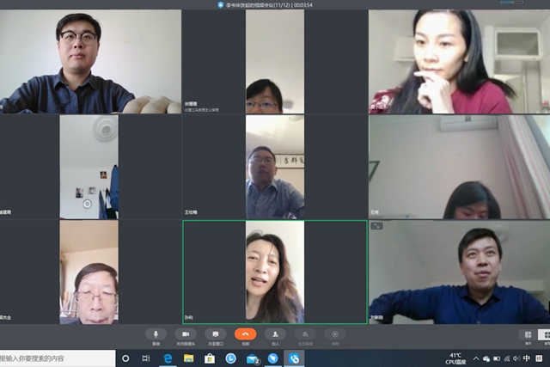Open the share window option

click(x=216, y=334)
